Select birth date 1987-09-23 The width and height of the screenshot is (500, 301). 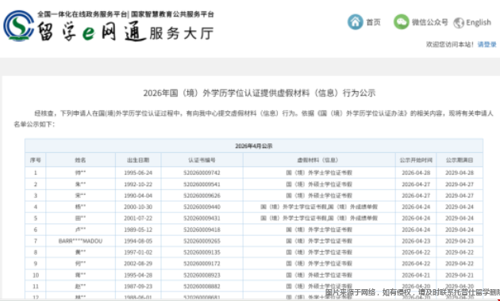(138, 287)
